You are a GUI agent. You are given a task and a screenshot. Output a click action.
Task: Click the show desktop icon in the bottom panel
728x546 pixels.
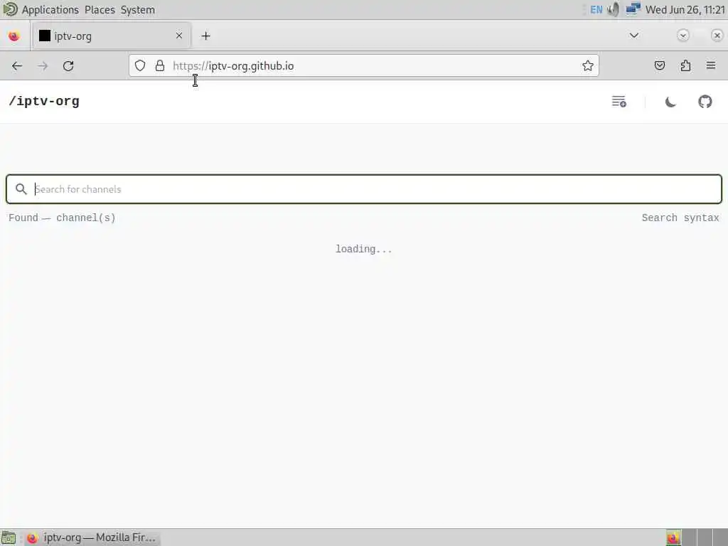[9, 537]
